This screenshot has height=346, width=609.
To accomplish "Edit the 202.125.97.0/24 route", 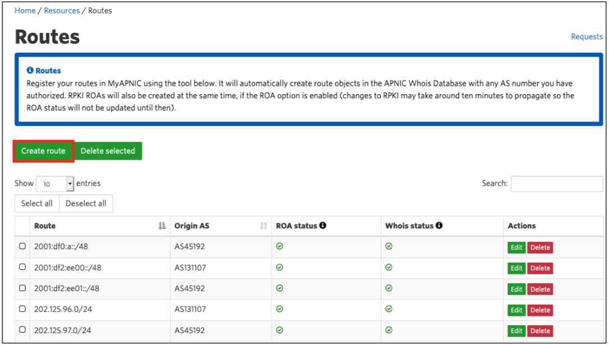I will pyautogui.click(x=517, y=331).
